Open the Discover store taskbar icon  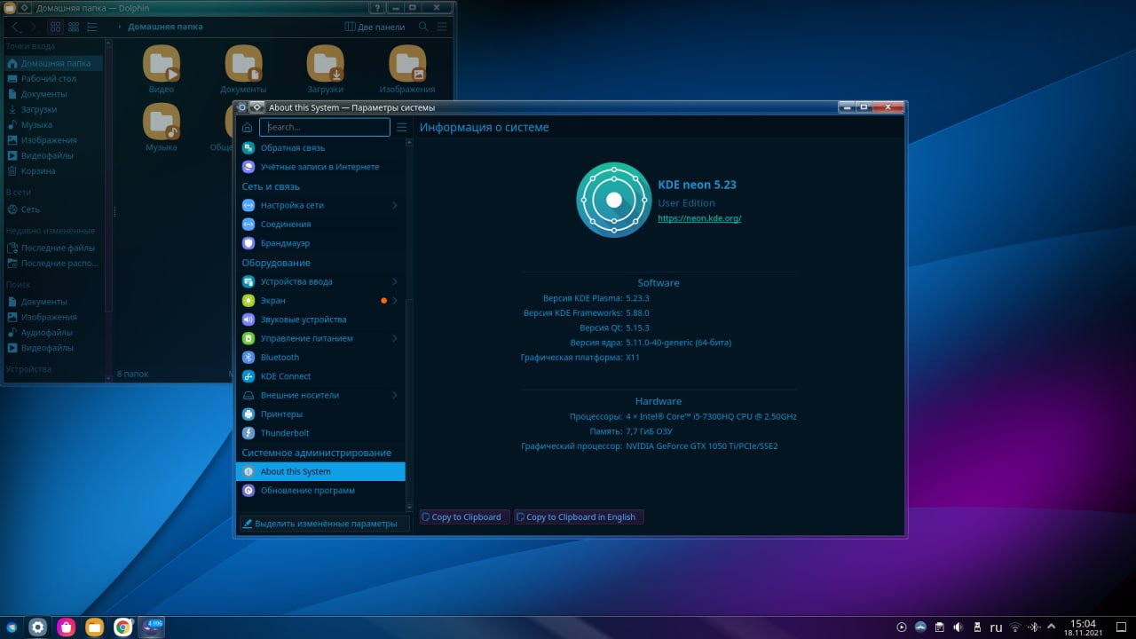pos(66,627)
